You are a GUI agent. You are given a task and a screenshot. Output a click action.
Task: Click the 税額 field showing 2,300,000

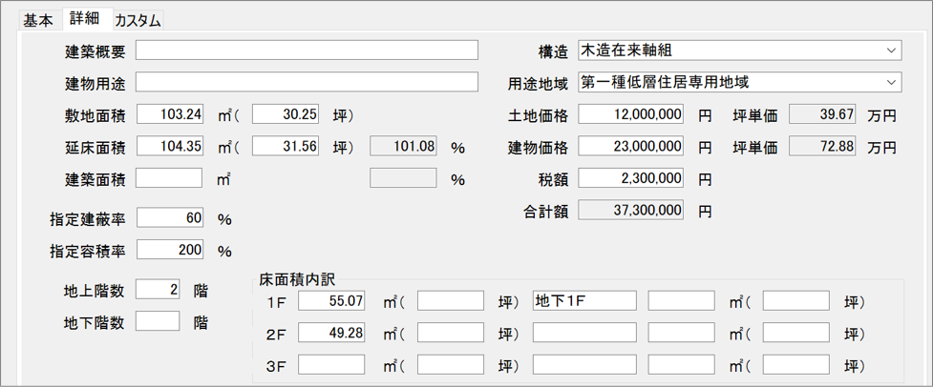(x=631, y=178)
